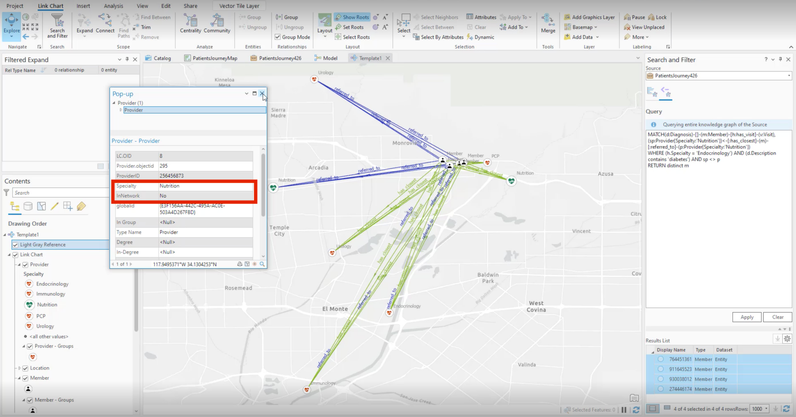The width and height of the screenshot is (796, 417).
Task: Select the Show Roots color swatch
Action: coord(375,17)
